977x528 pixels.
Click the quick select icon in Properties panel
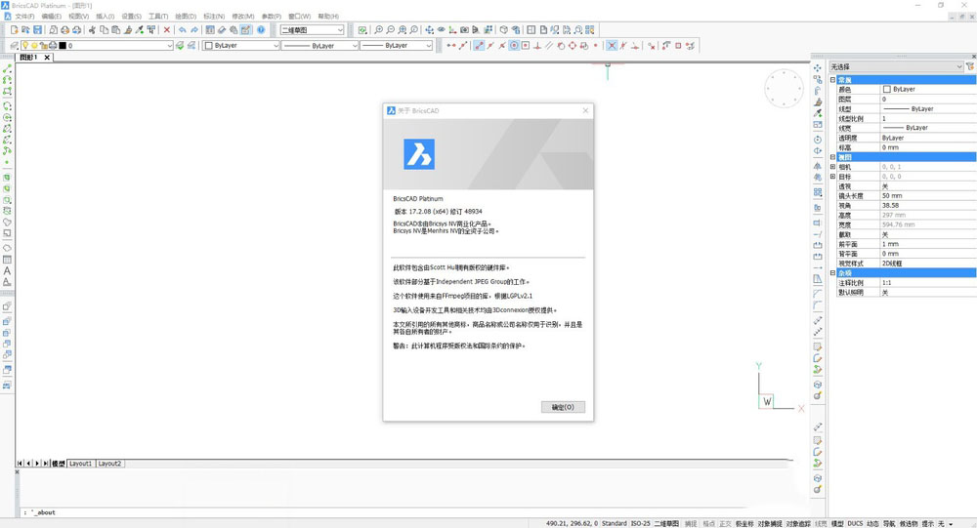coord(969,66)
